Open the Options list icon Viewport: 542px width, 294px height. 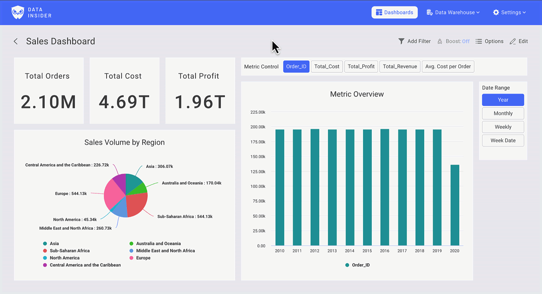tap(478, 41)
